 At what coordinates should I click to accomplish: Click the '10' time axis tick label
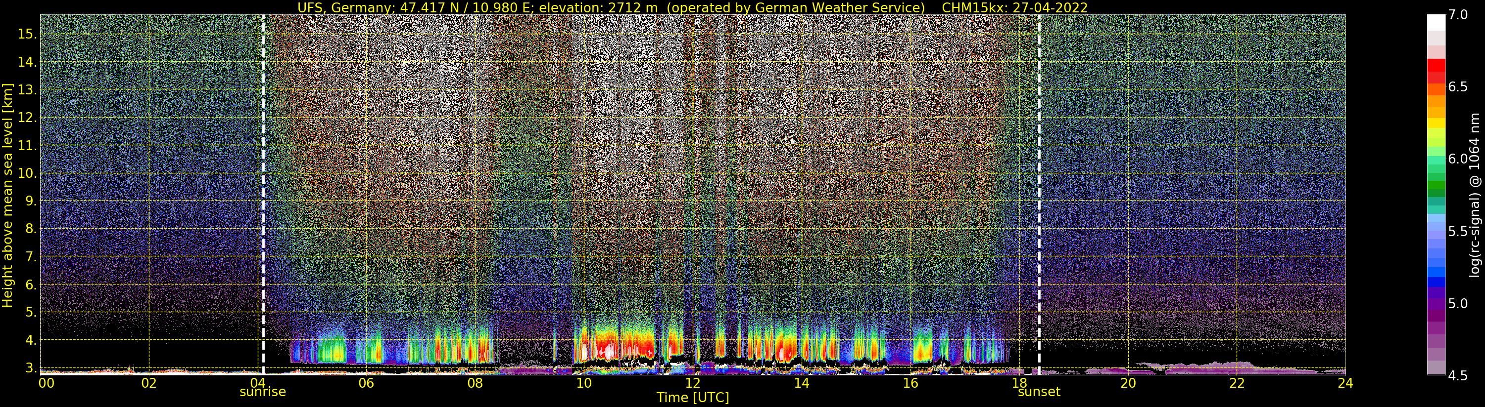pyautogui.click(x=584, y=383)
